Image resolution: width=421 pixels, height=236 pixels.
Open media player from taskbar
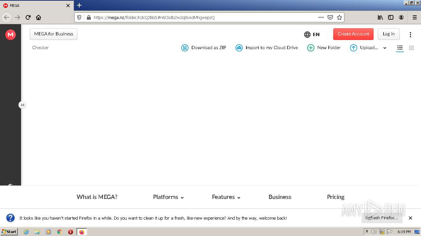point(48,232)
